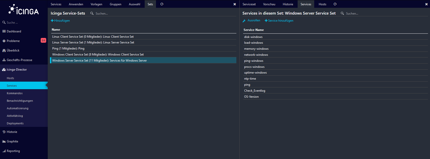Viewport: 430px width, 159px height.
Task: Switch to the Vorlagen tab
Action: [96, 4]
